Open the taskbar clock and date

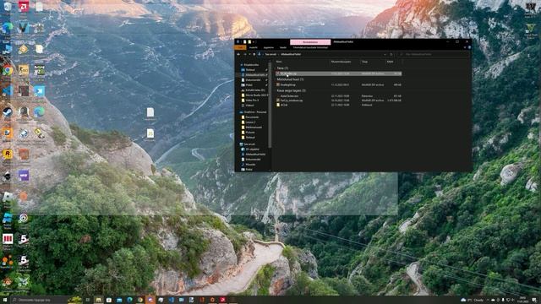click(x=522, y=300)
